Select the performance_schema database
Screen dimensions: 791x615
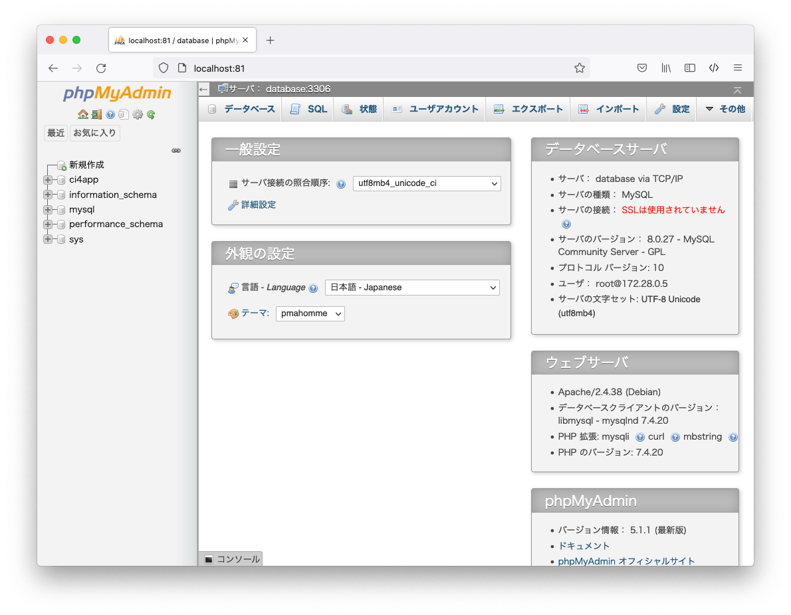tap(116, 224)
